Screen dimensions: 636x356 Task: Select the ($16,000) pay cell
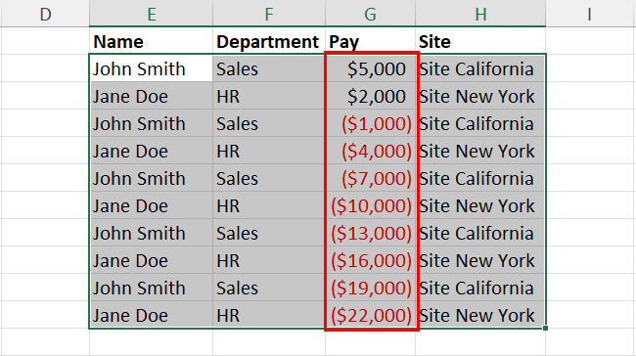pyautogui.click(x=370, y=260)
